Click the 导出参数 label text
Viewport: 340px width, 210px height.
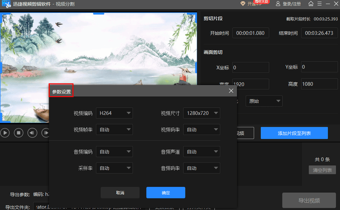[20, 194]
